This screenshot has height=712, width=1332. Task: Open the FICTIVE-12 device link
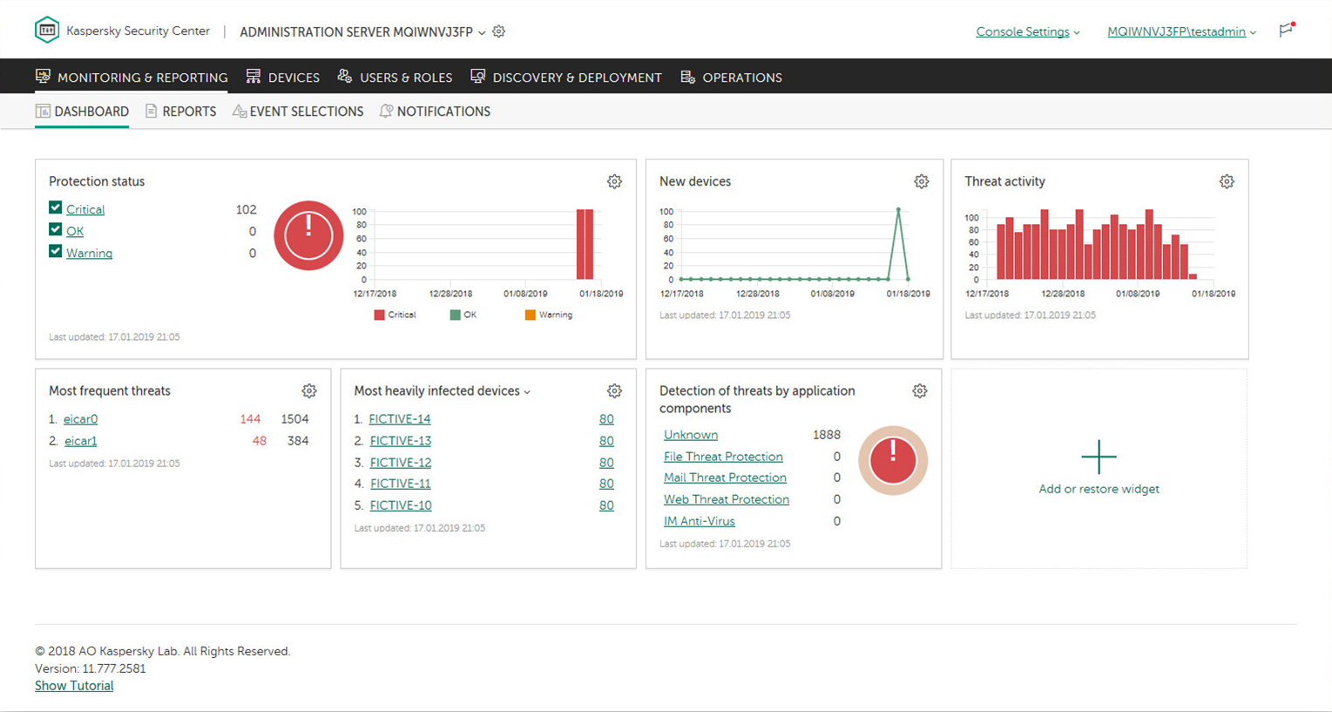click(401, 463)
